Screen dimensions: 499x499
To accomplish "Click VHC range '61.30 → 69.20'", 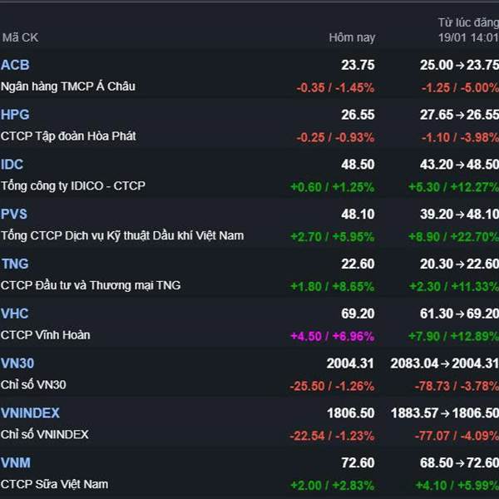I will coord(459,314).
